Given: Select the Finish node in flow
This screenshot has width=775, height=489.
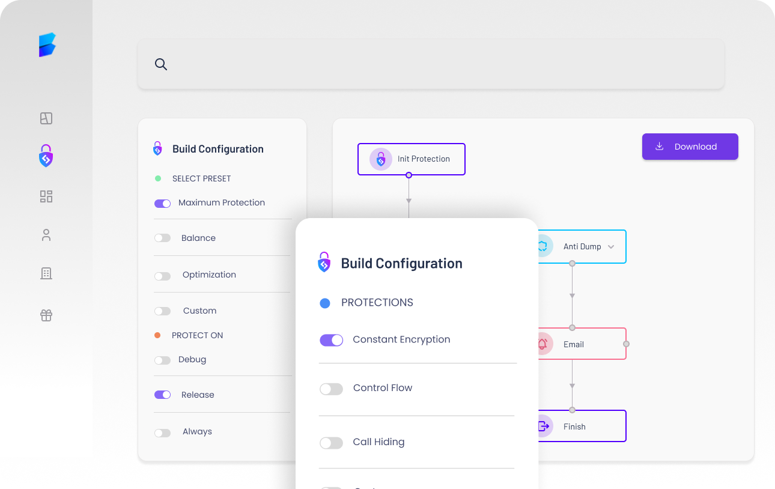Looking at the screenshot, I should pyautogui.click(x=581, y=427).
